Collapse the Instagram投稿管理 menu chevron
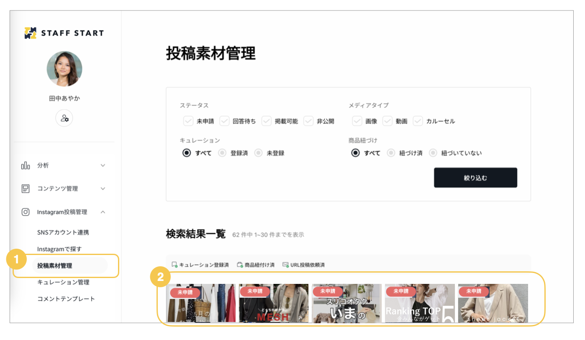Viewport: 585px width, 340px height. 103,212
